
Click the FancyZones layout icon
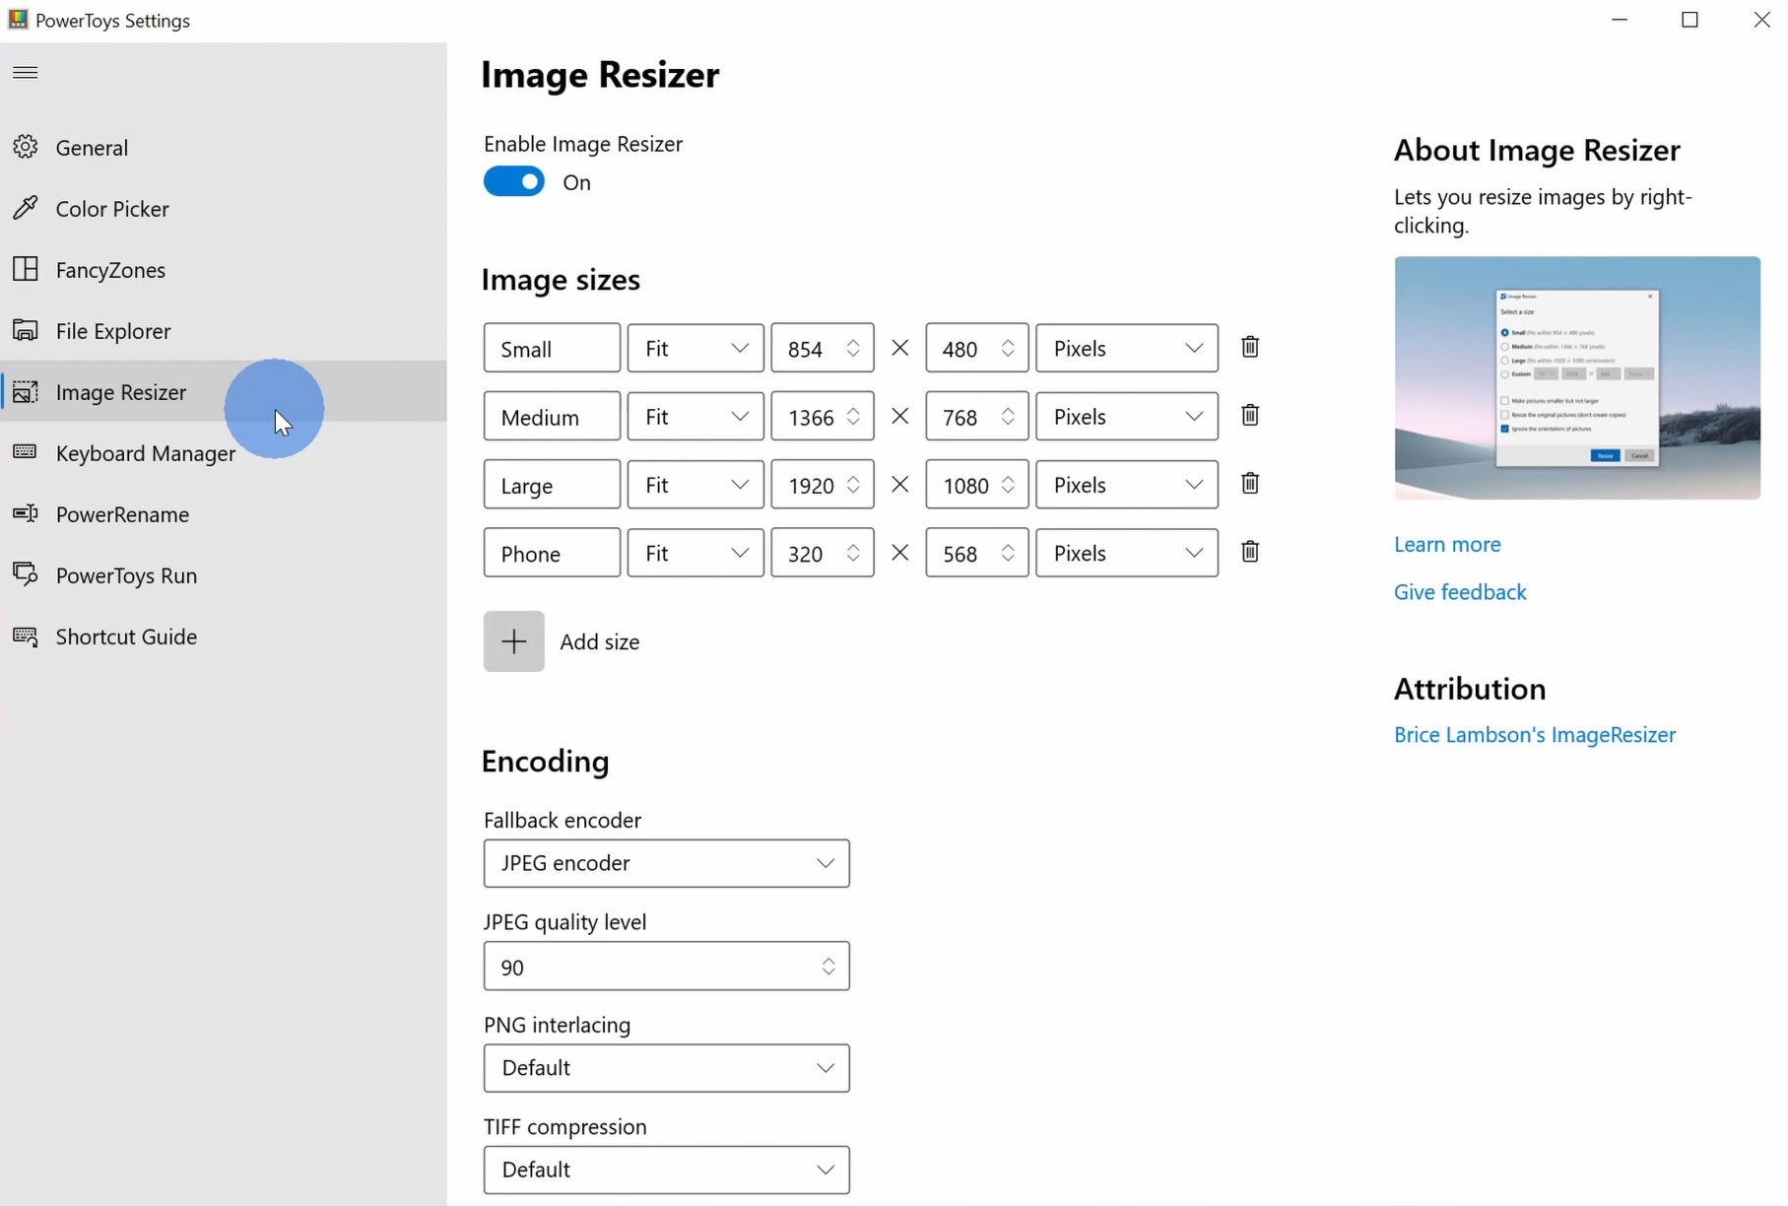[26, 269]
